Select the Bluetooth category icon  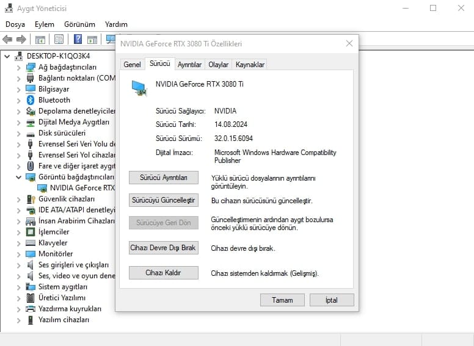(31, 100)
